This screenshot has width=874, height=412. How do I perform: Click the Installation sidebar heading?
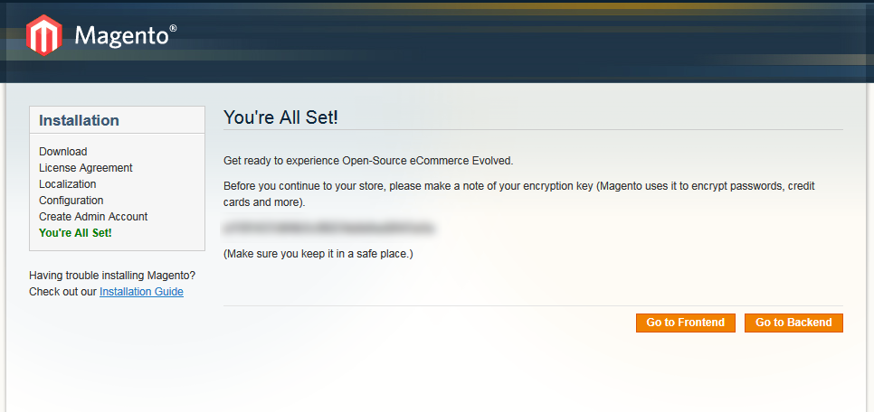(x=79, y=120)
